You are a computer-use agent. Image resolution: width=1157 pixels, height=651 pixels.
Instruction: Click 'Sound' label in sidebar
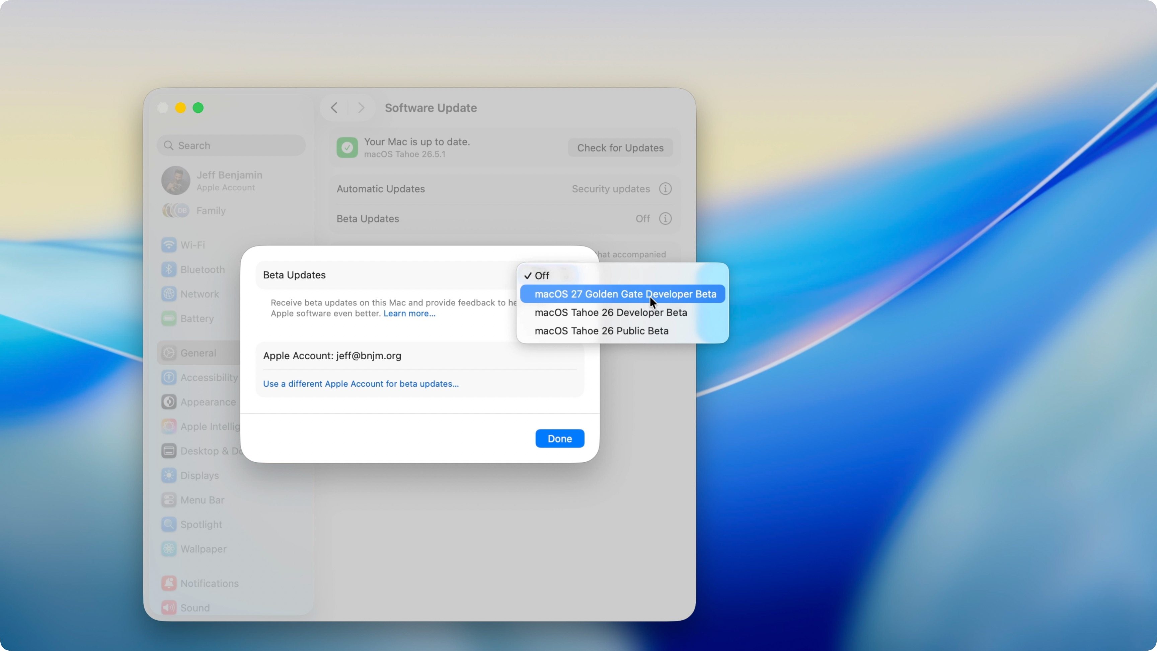(x=196, y=608)
